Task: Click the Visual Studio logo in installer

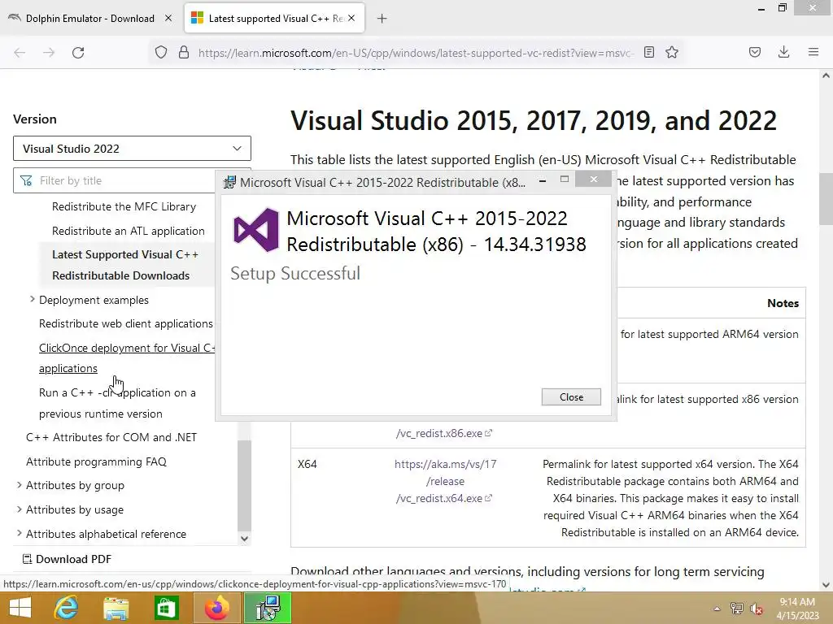Action: (256, 230)
